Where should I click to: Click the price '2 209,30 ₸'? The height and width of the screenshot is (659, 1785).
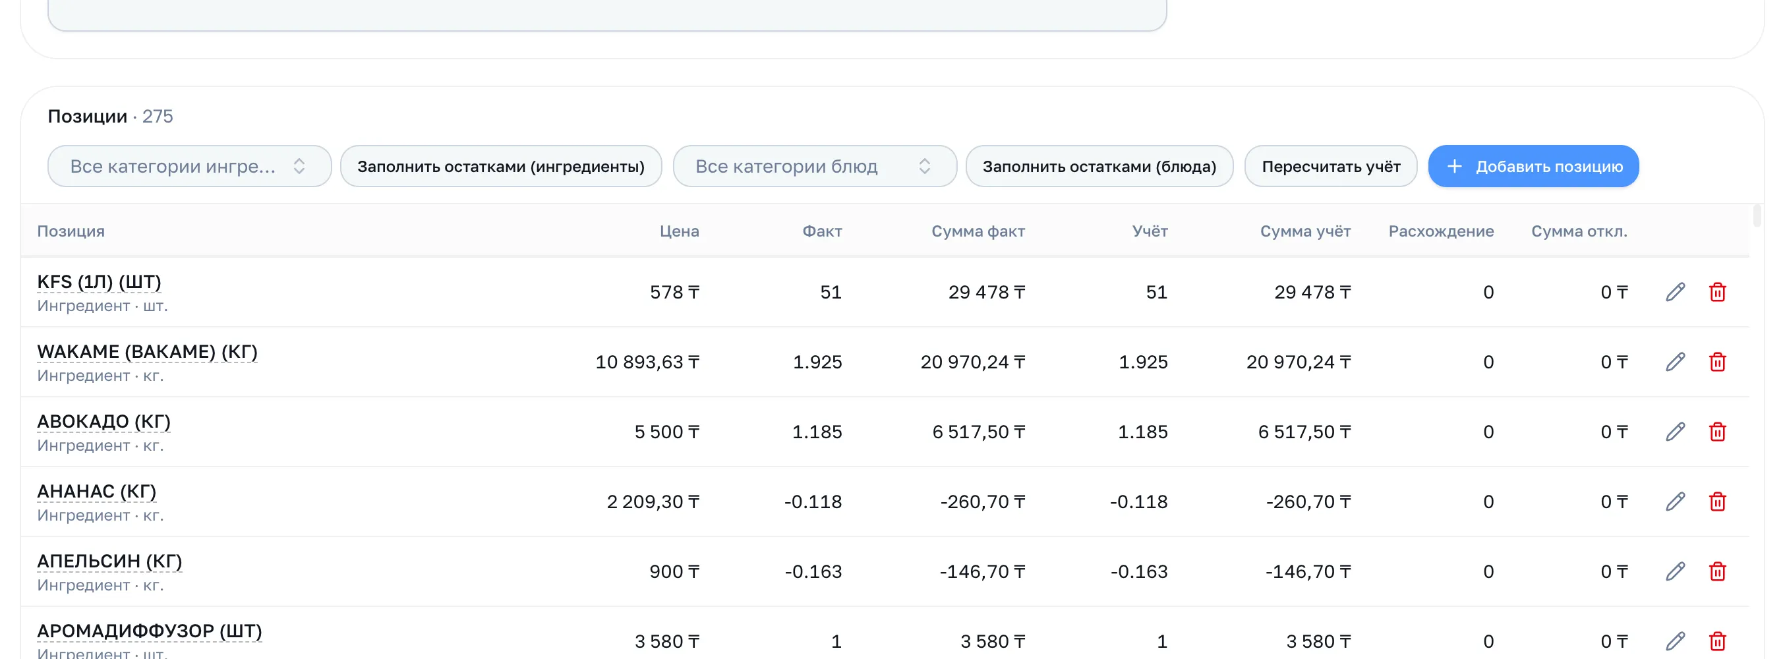(x=653, y=501)
